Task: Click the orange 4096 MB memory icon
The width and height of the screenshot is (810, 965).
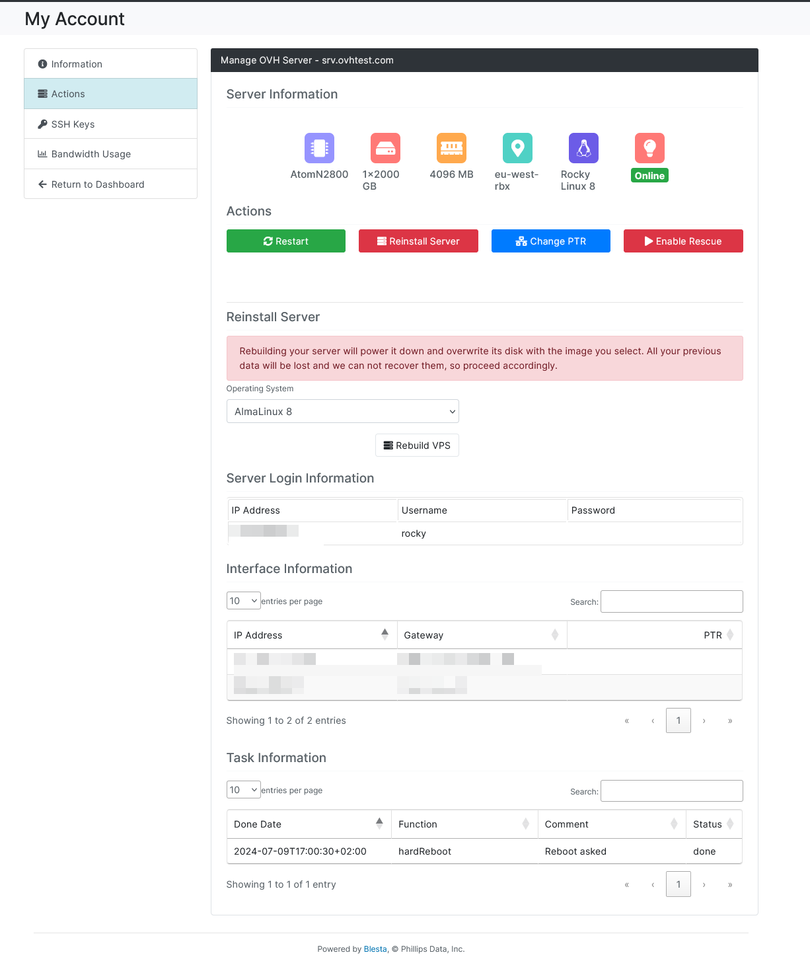Action: tap(451, 148)
